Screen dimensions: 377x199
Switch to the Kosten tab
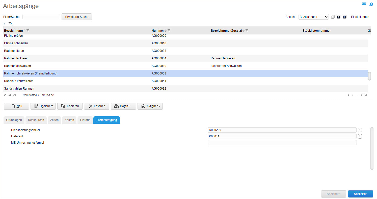[69, 120]
